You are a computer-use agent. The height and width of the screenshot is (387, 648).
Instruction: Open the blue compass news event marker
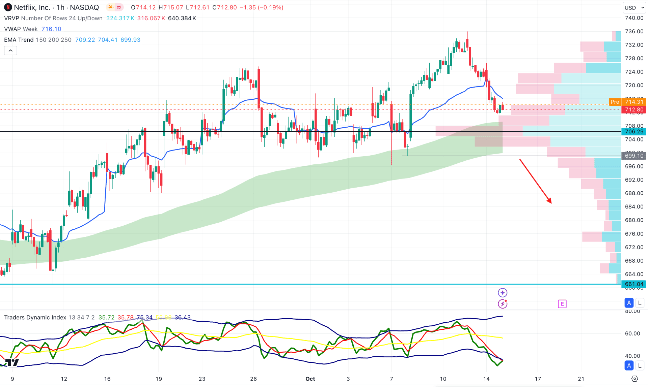(503, 293)
